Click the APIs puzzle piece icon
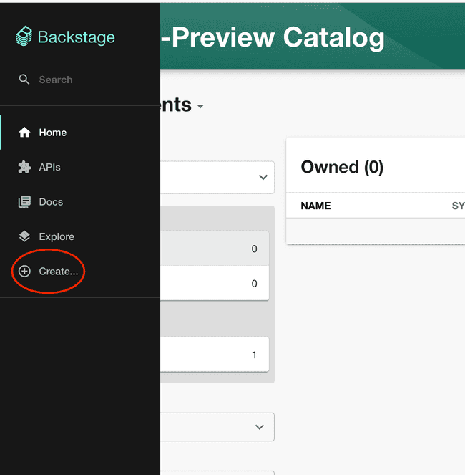465x475 pixels. pyautogui.click(x=24, y=167)
